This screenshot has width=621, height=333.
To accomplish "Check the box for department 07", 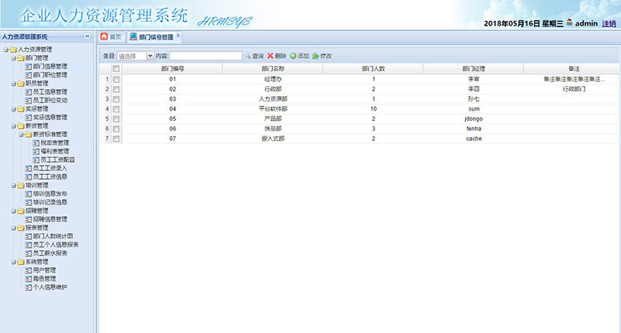I will 116,139.
